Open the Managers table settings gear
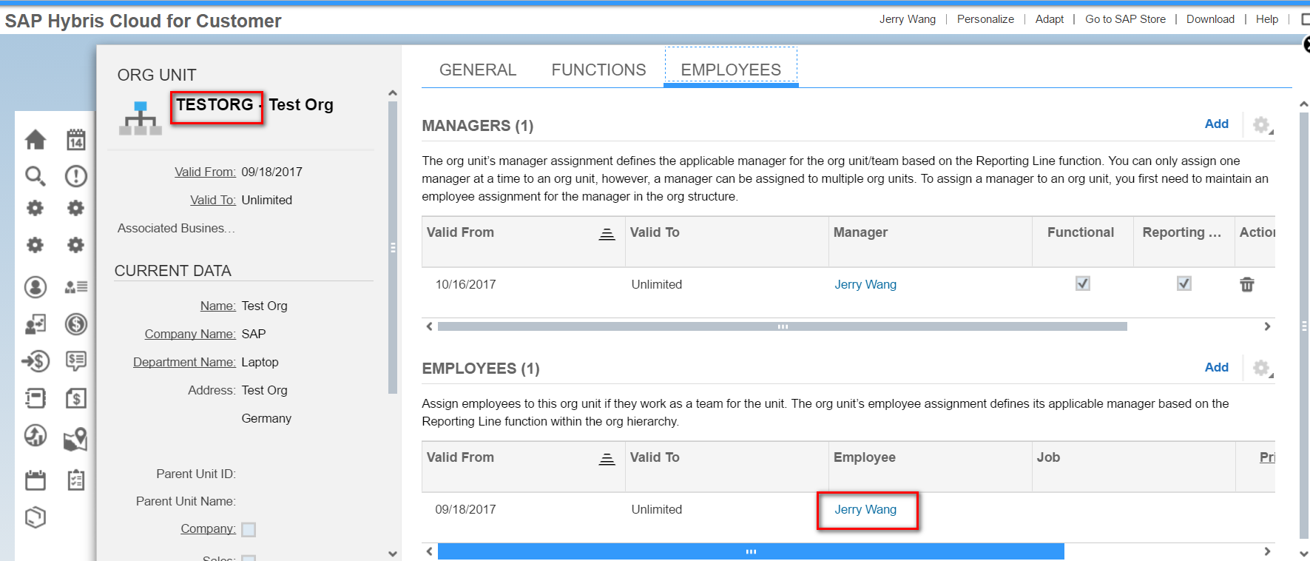The height and width of the screenshot is (561, 1310). click(1263, 125)
